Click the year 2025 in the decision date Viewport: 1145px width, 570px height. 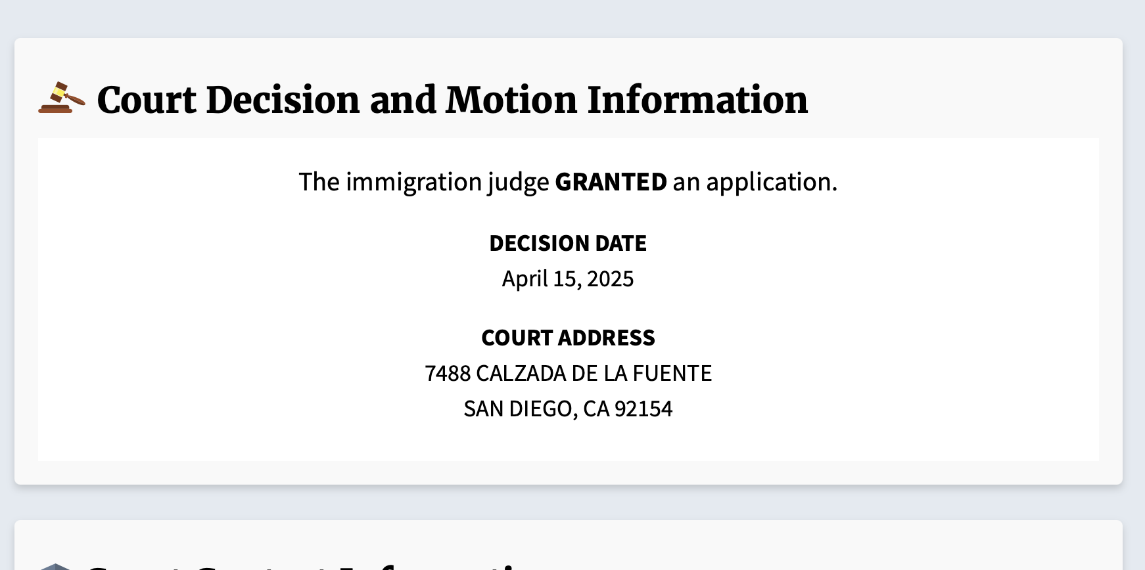pos(610,279)
